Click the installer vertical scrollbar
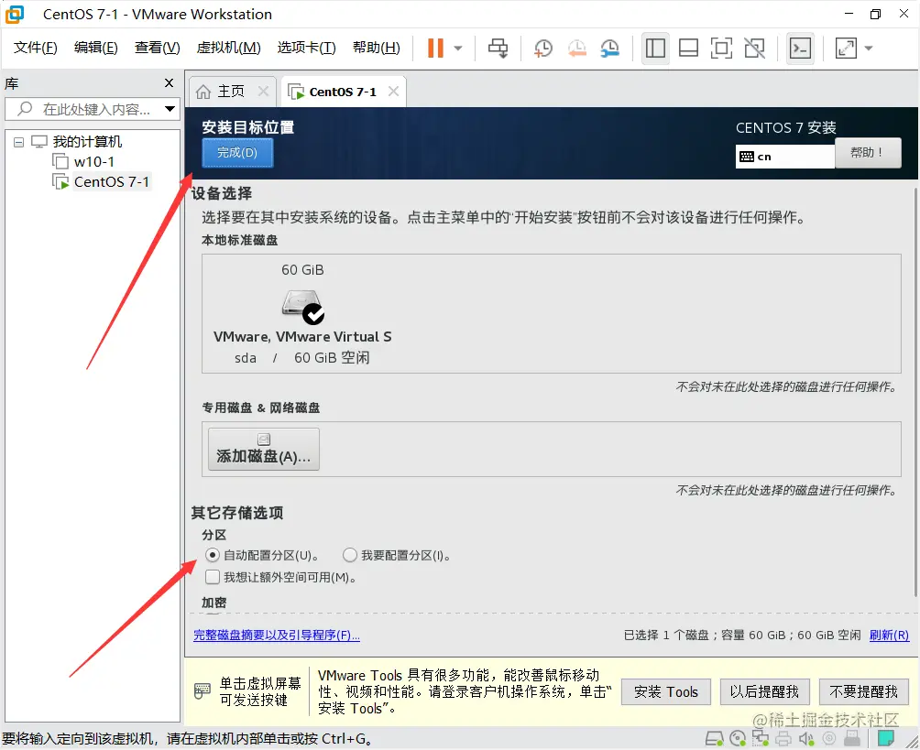This screenshot has height=750, width=920. (915, 392)
